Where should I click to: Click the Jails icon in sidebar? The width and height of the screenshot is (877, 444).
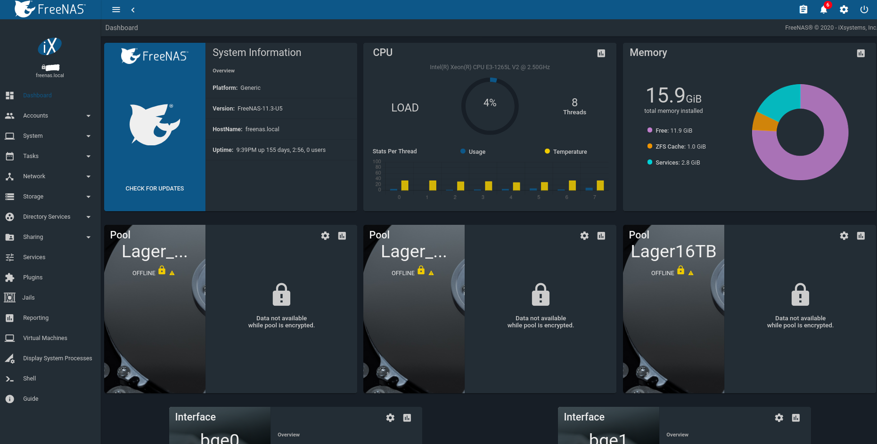click(9, 298)
